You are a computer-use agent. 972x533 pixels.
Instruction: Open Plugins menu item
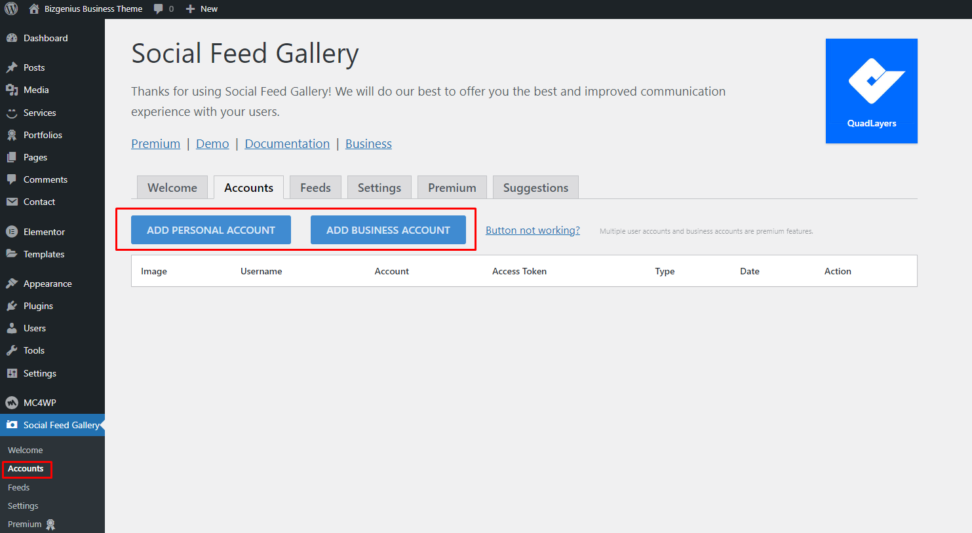52,306
